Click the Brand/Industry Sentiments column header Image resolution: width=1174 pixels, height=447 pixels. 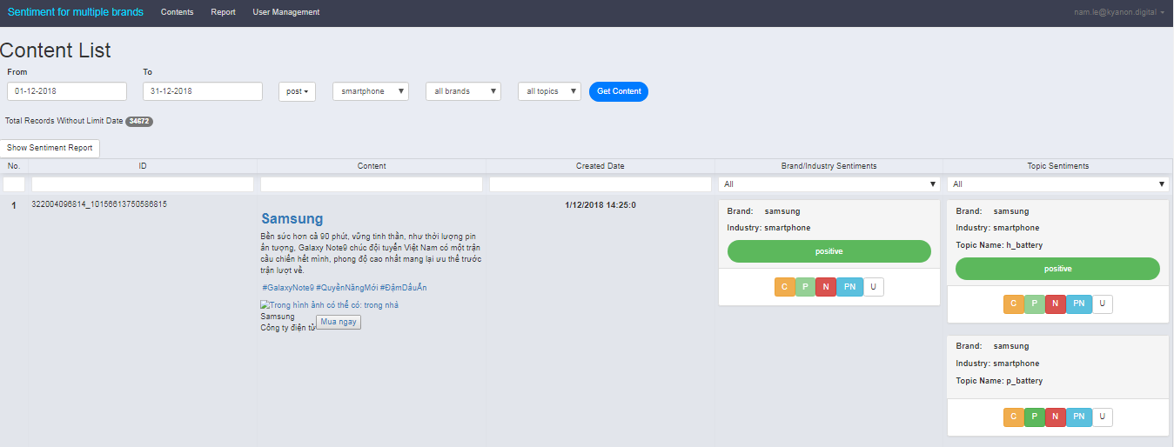[x=829, y=166]
